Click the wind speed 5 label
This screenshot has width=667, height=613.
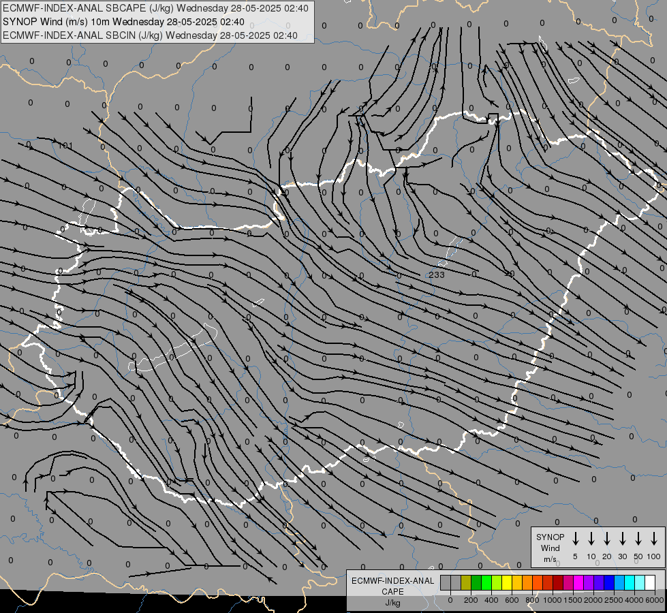[x=575, y=556]
